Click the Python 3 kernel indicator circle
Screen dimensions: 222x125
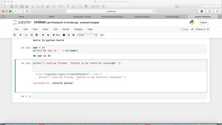208,29
